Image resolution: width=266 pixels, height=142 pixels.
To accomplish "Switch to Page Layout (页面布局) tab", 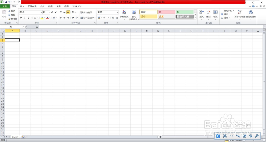I will [x=32, y=6].
